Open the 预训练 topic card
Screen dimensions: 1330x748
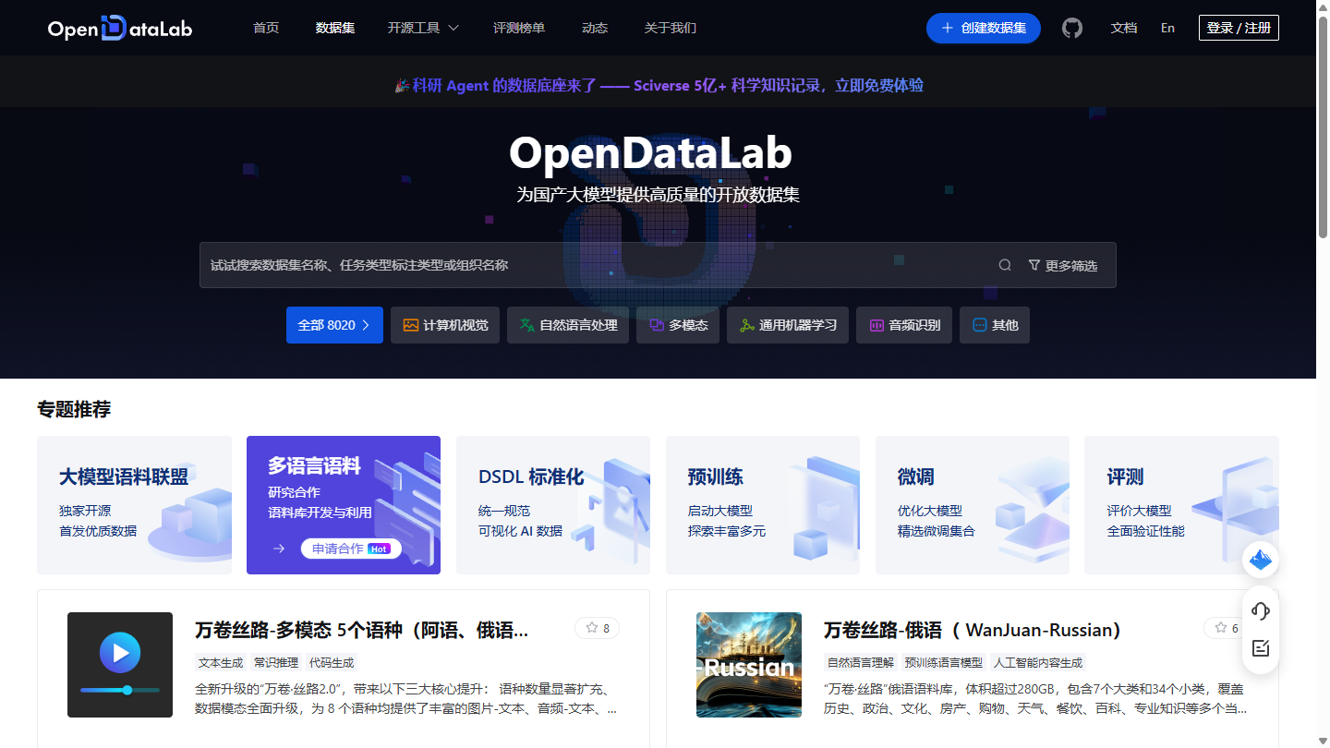(x=763, y=505)
